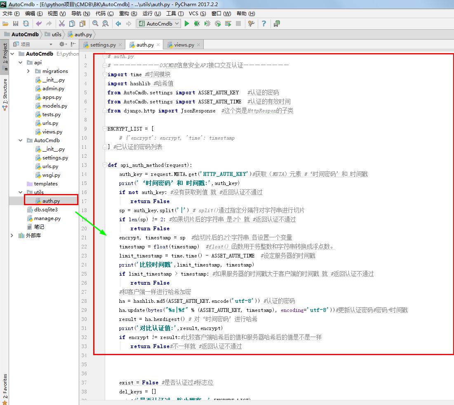Close the views.py editor tab

[198, 45]
